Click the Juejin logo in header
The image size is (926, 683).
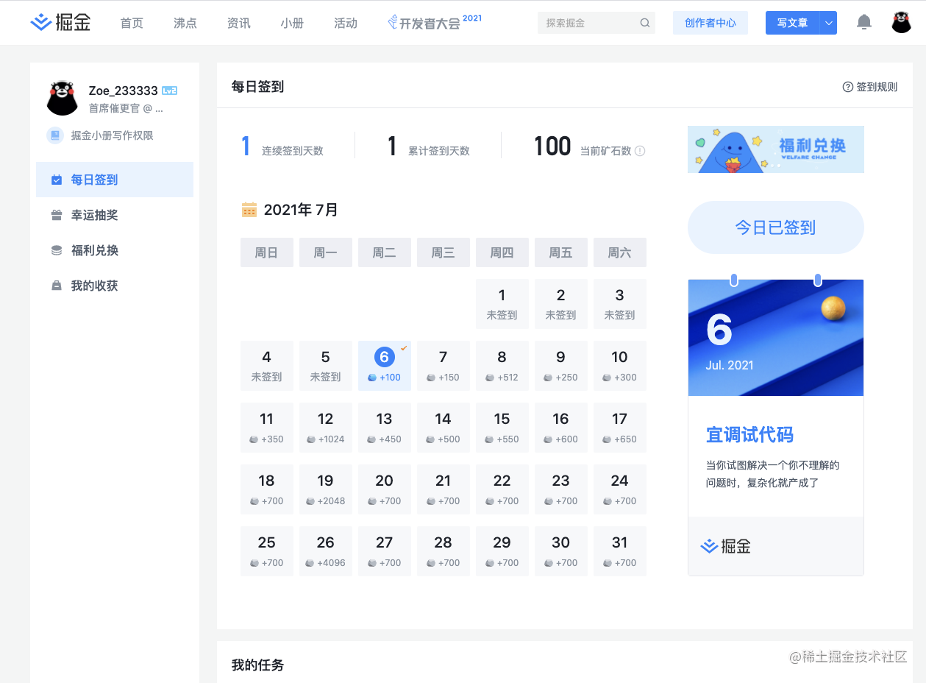(60, 23)
